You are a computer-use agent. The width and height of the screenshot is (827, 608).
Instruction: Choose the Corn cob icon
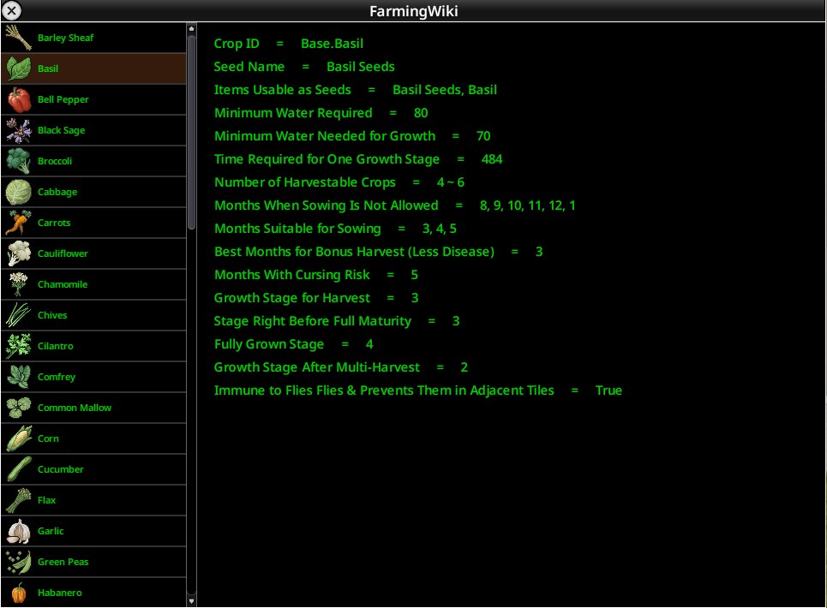pos(19,438)
